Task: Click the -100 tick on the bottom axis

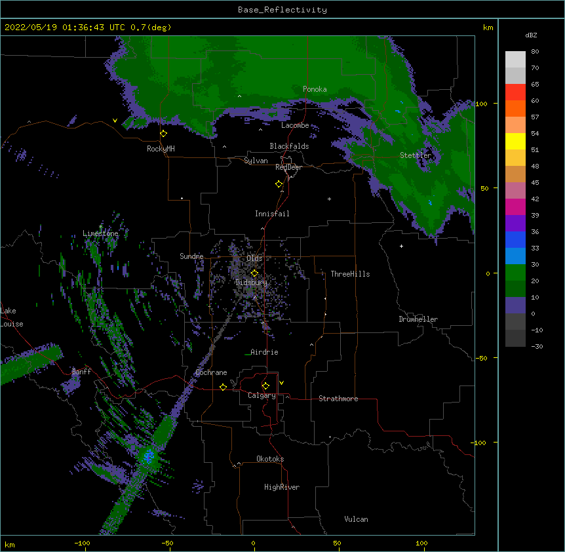Action: [82, 543]
